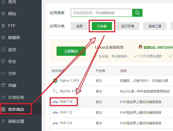Click the 终端 terminal icon
This screenshot has width=173, height=131.
[x=3, y=85]
